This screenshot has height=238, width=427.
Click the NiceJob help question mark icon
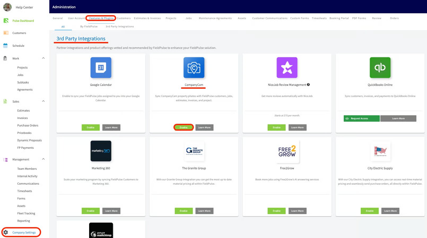(x=308, y=85)
